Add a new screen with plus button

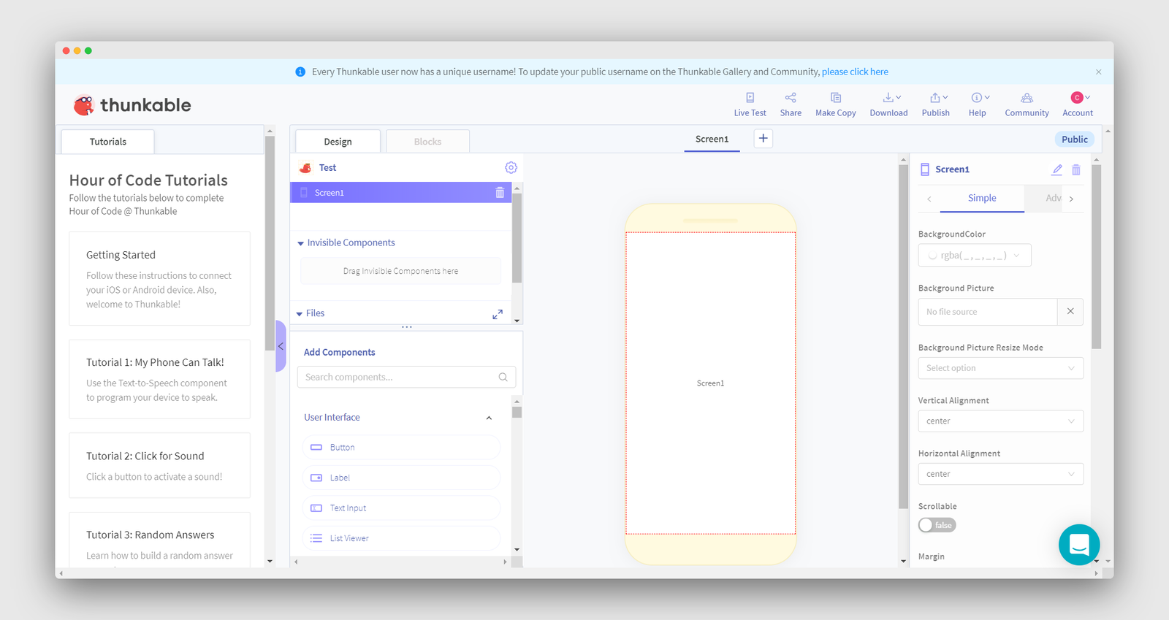(x=763, y=139)
